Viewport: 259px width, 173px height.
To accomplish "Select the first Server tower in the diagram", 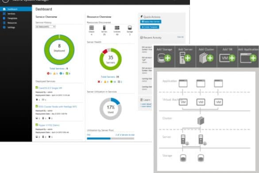I will [x=183, y=139].
